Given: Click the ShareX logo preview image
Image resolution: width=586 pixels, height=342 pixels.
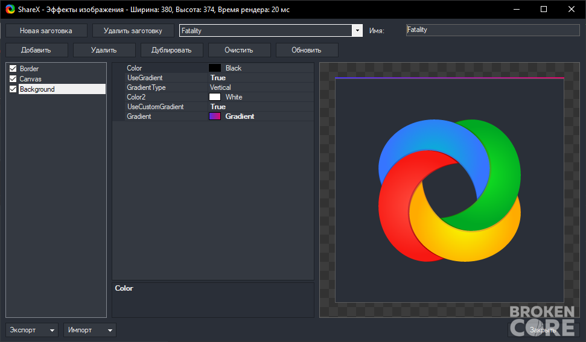Looking at the screenshot, I should click(449, 191).
